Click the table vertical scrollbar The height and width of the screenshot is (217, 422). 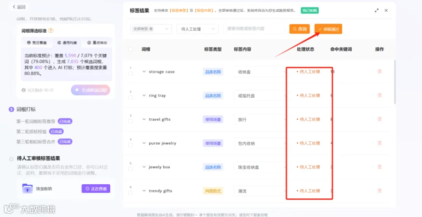tap(395, 82)
